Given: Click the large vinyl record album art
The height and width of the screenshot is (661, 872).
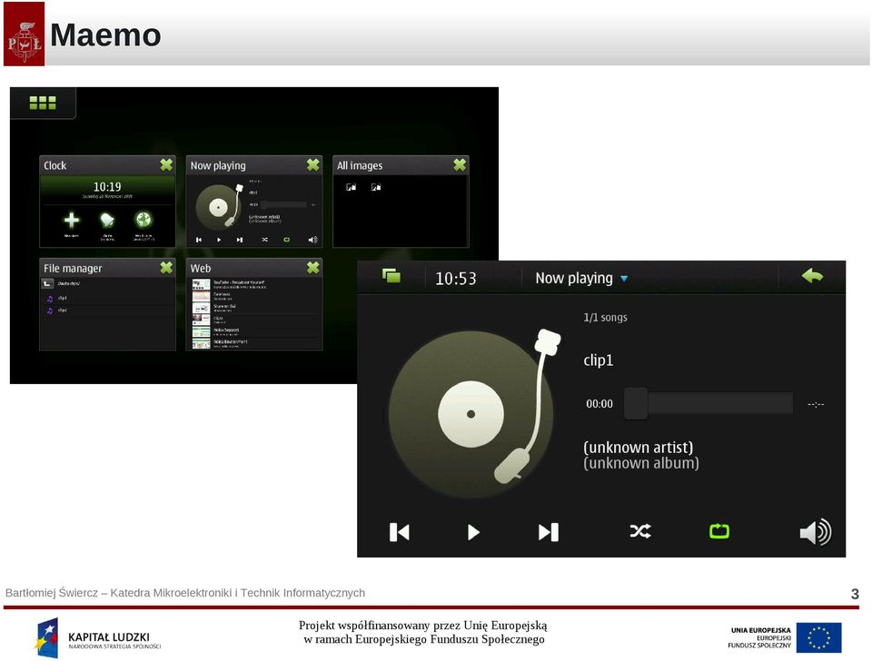Looking at the screenshot, I should pyautogui.click(x=471, y=414).
